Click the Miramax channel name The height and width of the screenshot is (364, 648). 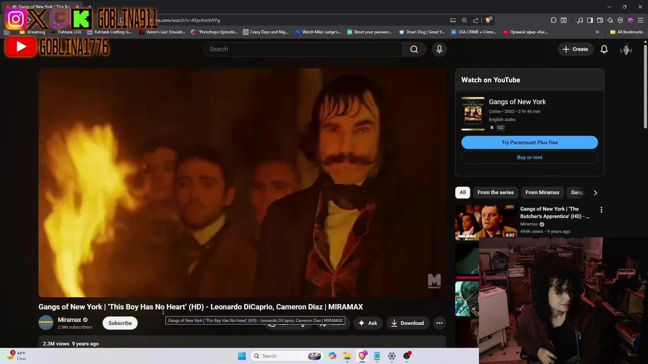coord(69,320)
